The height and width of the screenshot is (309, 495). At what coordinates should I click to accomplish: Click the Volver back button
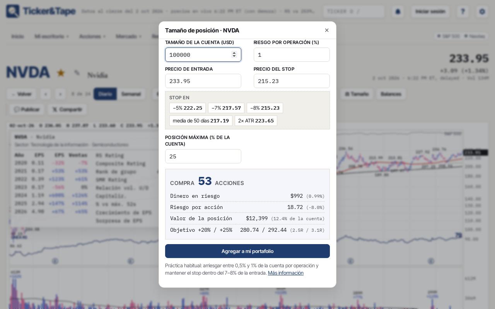(x=22, y=94)
